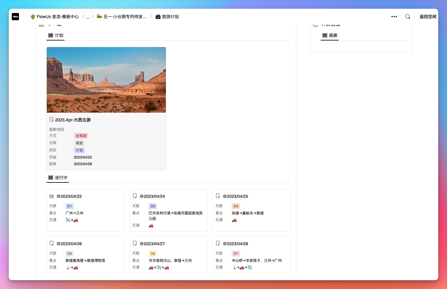447x289 pixels.
Task: Click the page icon beside @2023/04/26
Action: tap(52, 243)
